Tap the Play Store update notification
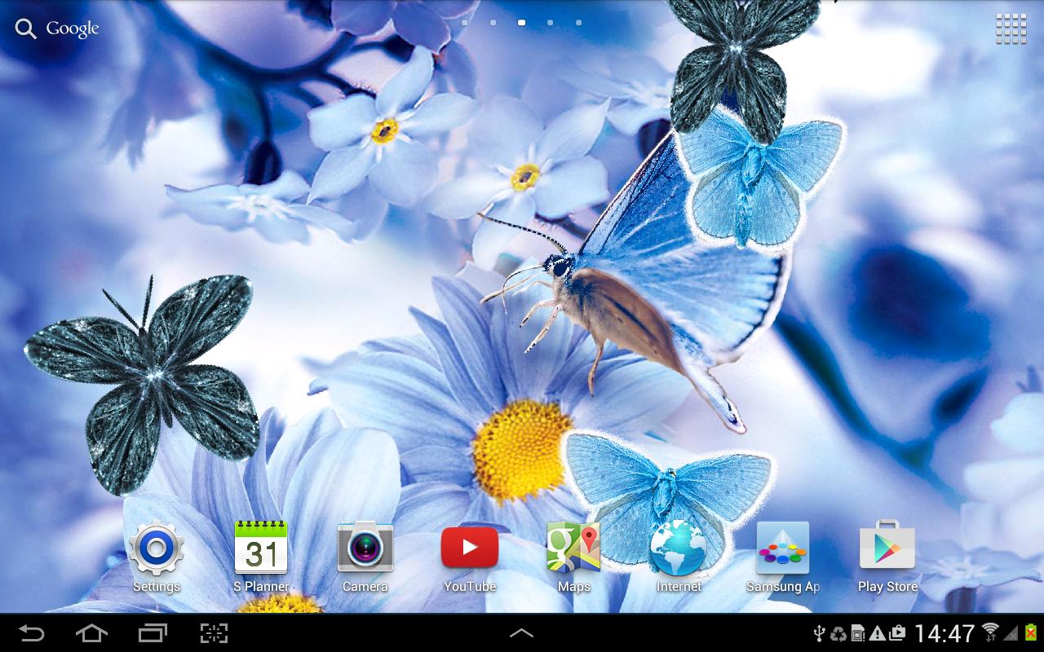This screenshot has width=1044, height=652. 897,633
